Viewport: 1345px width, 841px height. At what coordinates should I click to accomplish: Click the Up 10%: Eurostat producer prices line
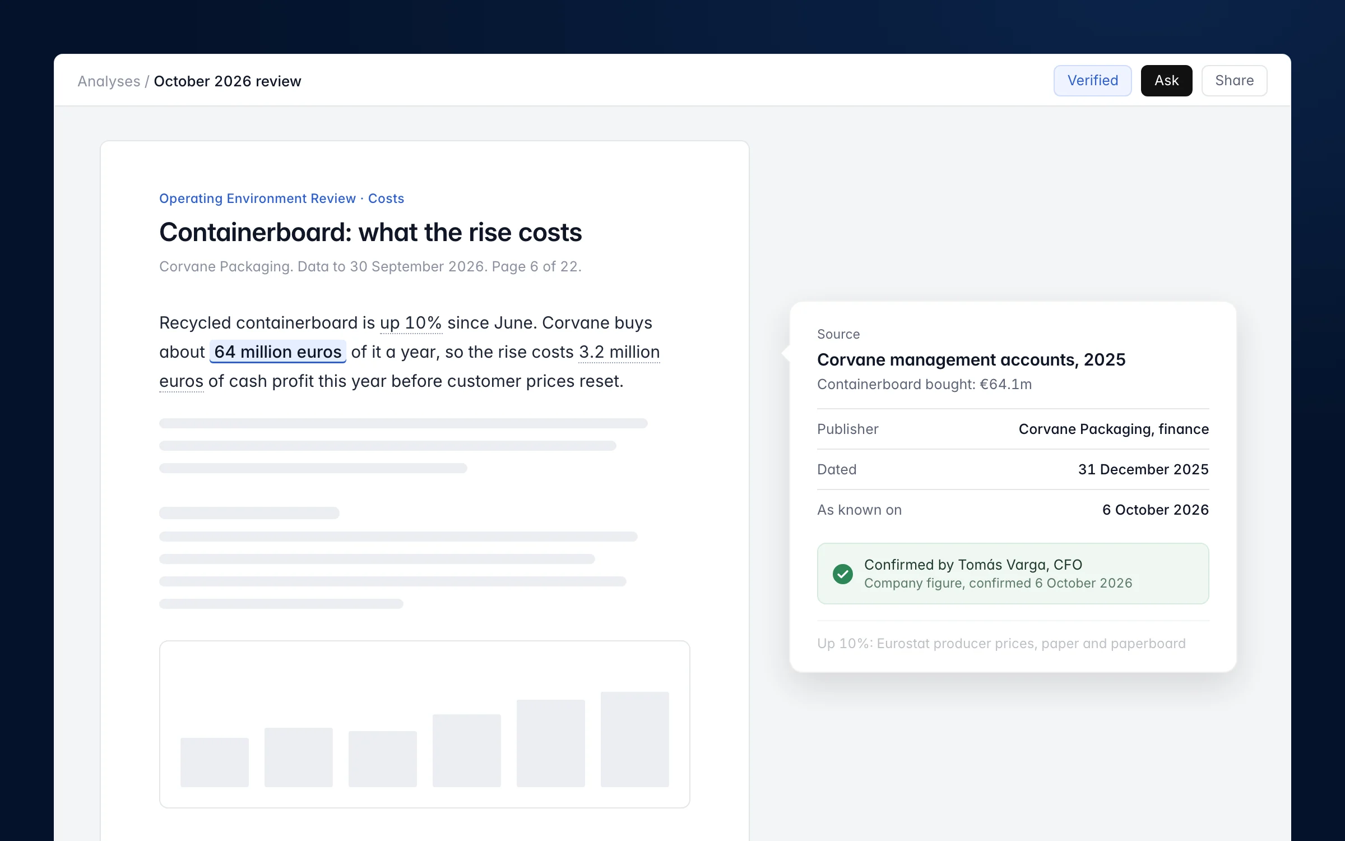(1001, 643)
